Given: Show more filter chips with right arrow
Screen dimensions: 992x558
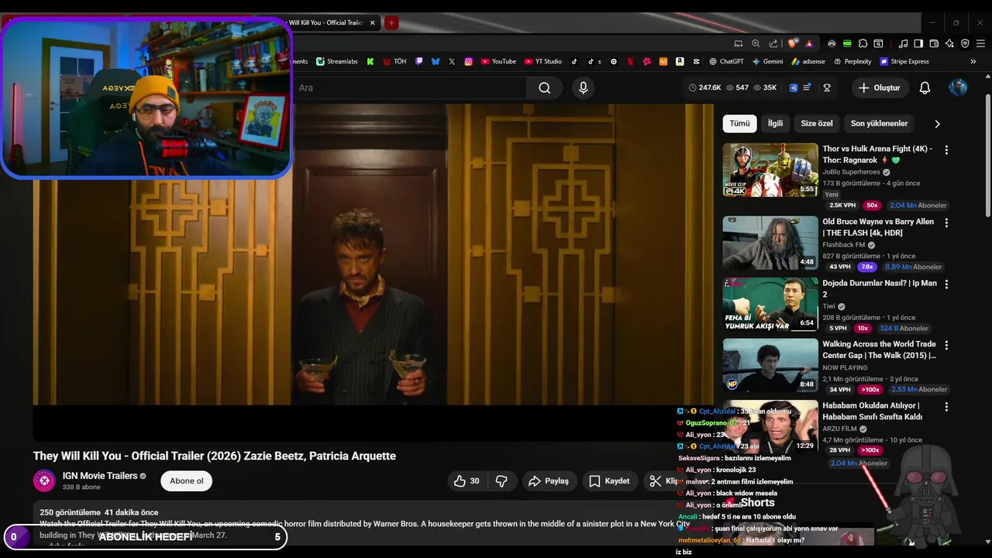Looking at the screenshot, I should tap(937, 124).
